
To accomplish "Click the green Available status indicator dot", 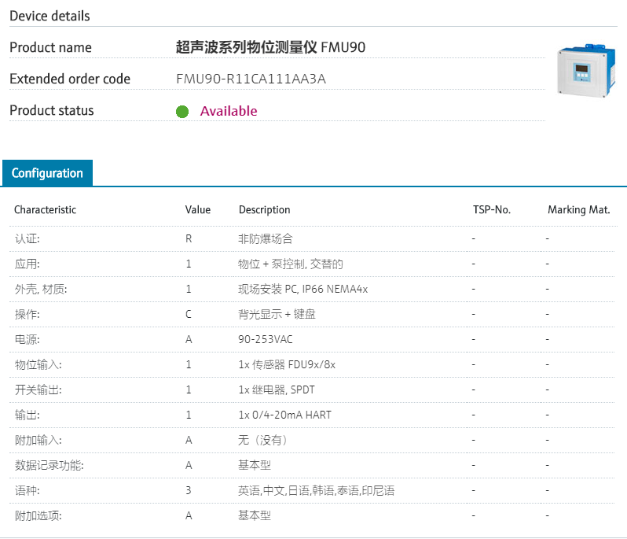I will click(x=182, y=112).
